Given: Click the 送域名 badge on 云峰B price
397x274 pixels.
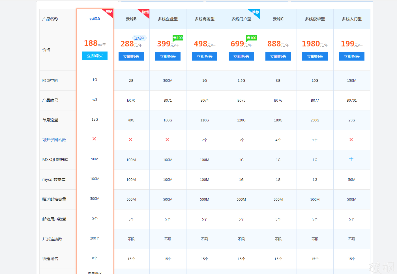Looking at the screenshot, I should (x=139, y=38).
